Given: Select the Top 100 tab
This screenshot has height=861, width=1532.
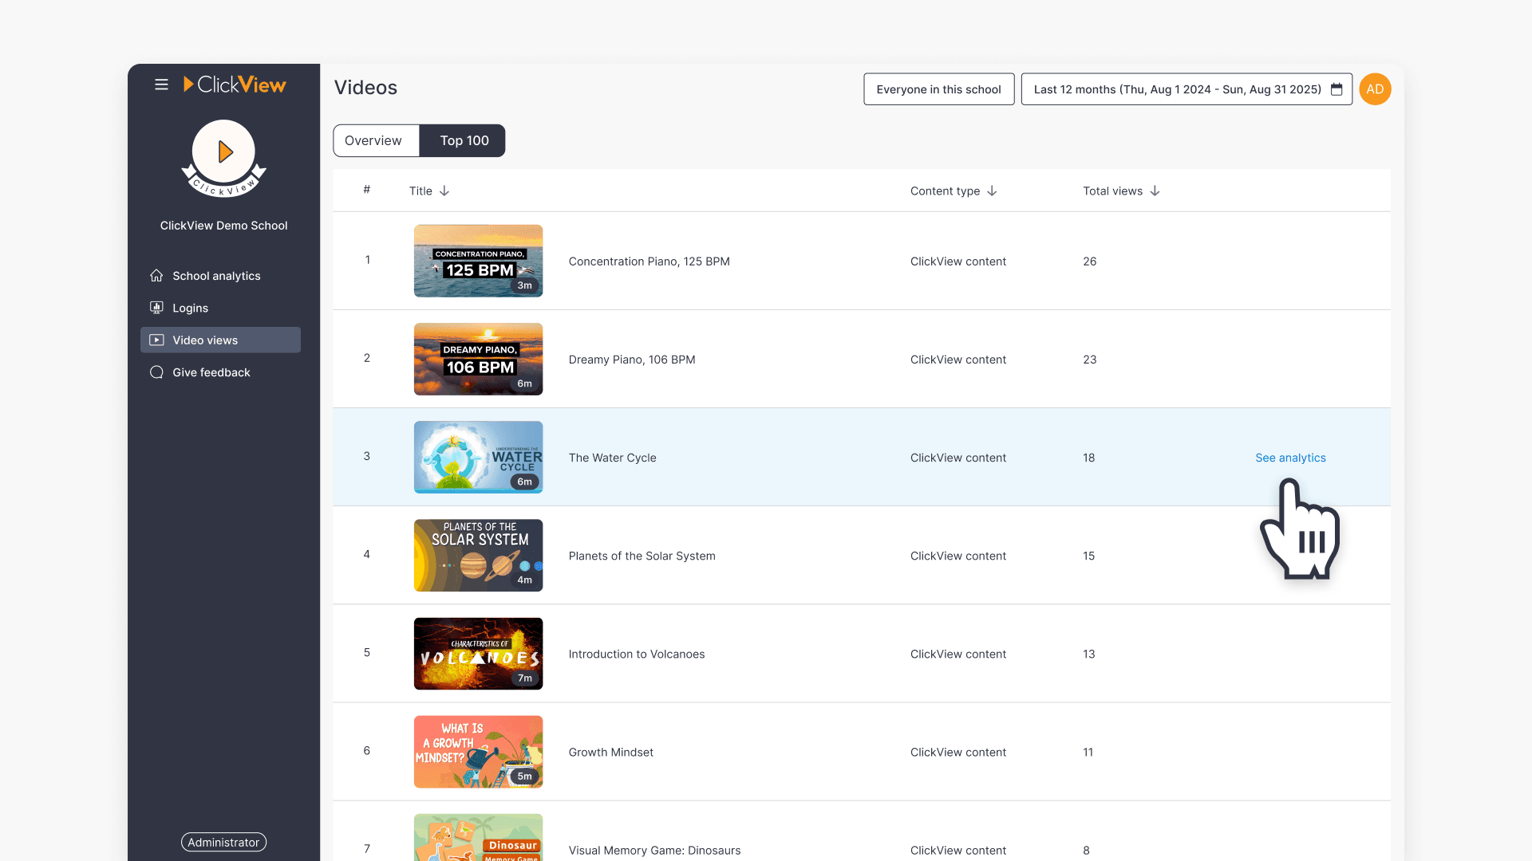Looking at the screenshot, I should 463,140.
